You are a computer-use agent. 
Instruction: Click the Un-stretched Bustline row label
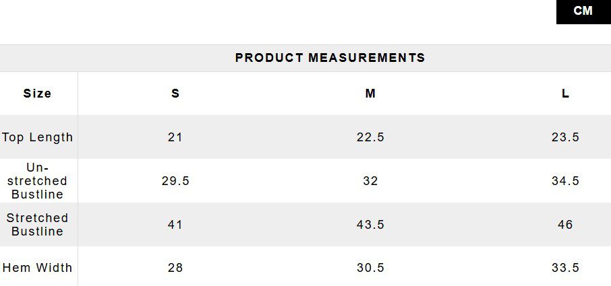(37, 181)
